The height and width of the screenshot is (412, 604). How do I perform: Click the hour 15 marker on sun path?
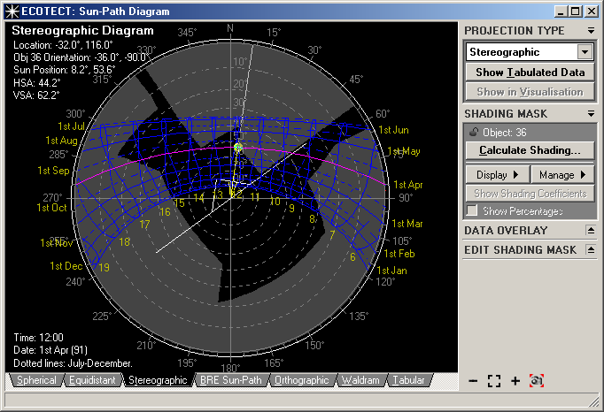(179, 202)
